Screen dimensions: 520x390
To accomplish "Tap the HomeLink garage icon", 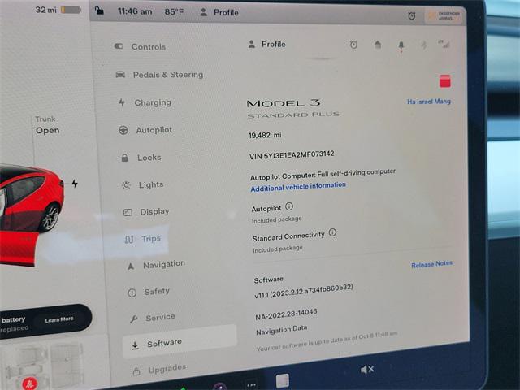I will point(377,45).
